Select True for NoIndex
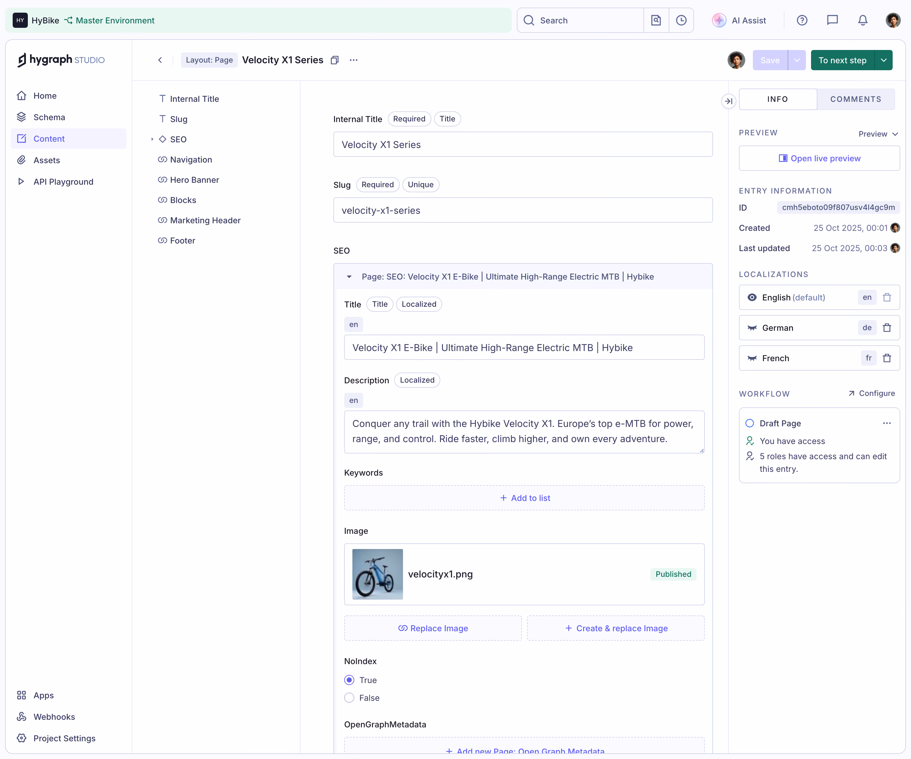Viewport: 911px width, 759px height. (x=349, y=680)
